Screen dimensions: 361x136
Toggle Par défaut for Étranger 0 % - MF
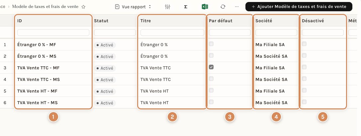coord(211,44)
